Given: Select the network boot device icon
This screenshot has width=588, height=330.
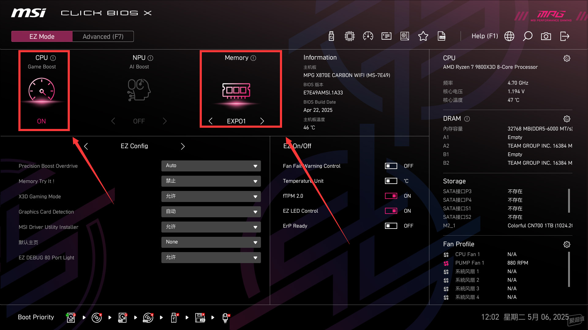Looking at the screenshot, I should point(226,318).
